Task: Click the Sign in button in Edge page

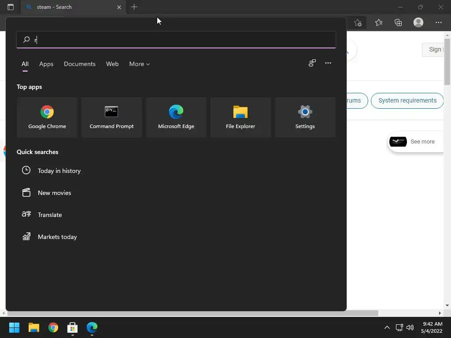Action: tap(433, 49)
